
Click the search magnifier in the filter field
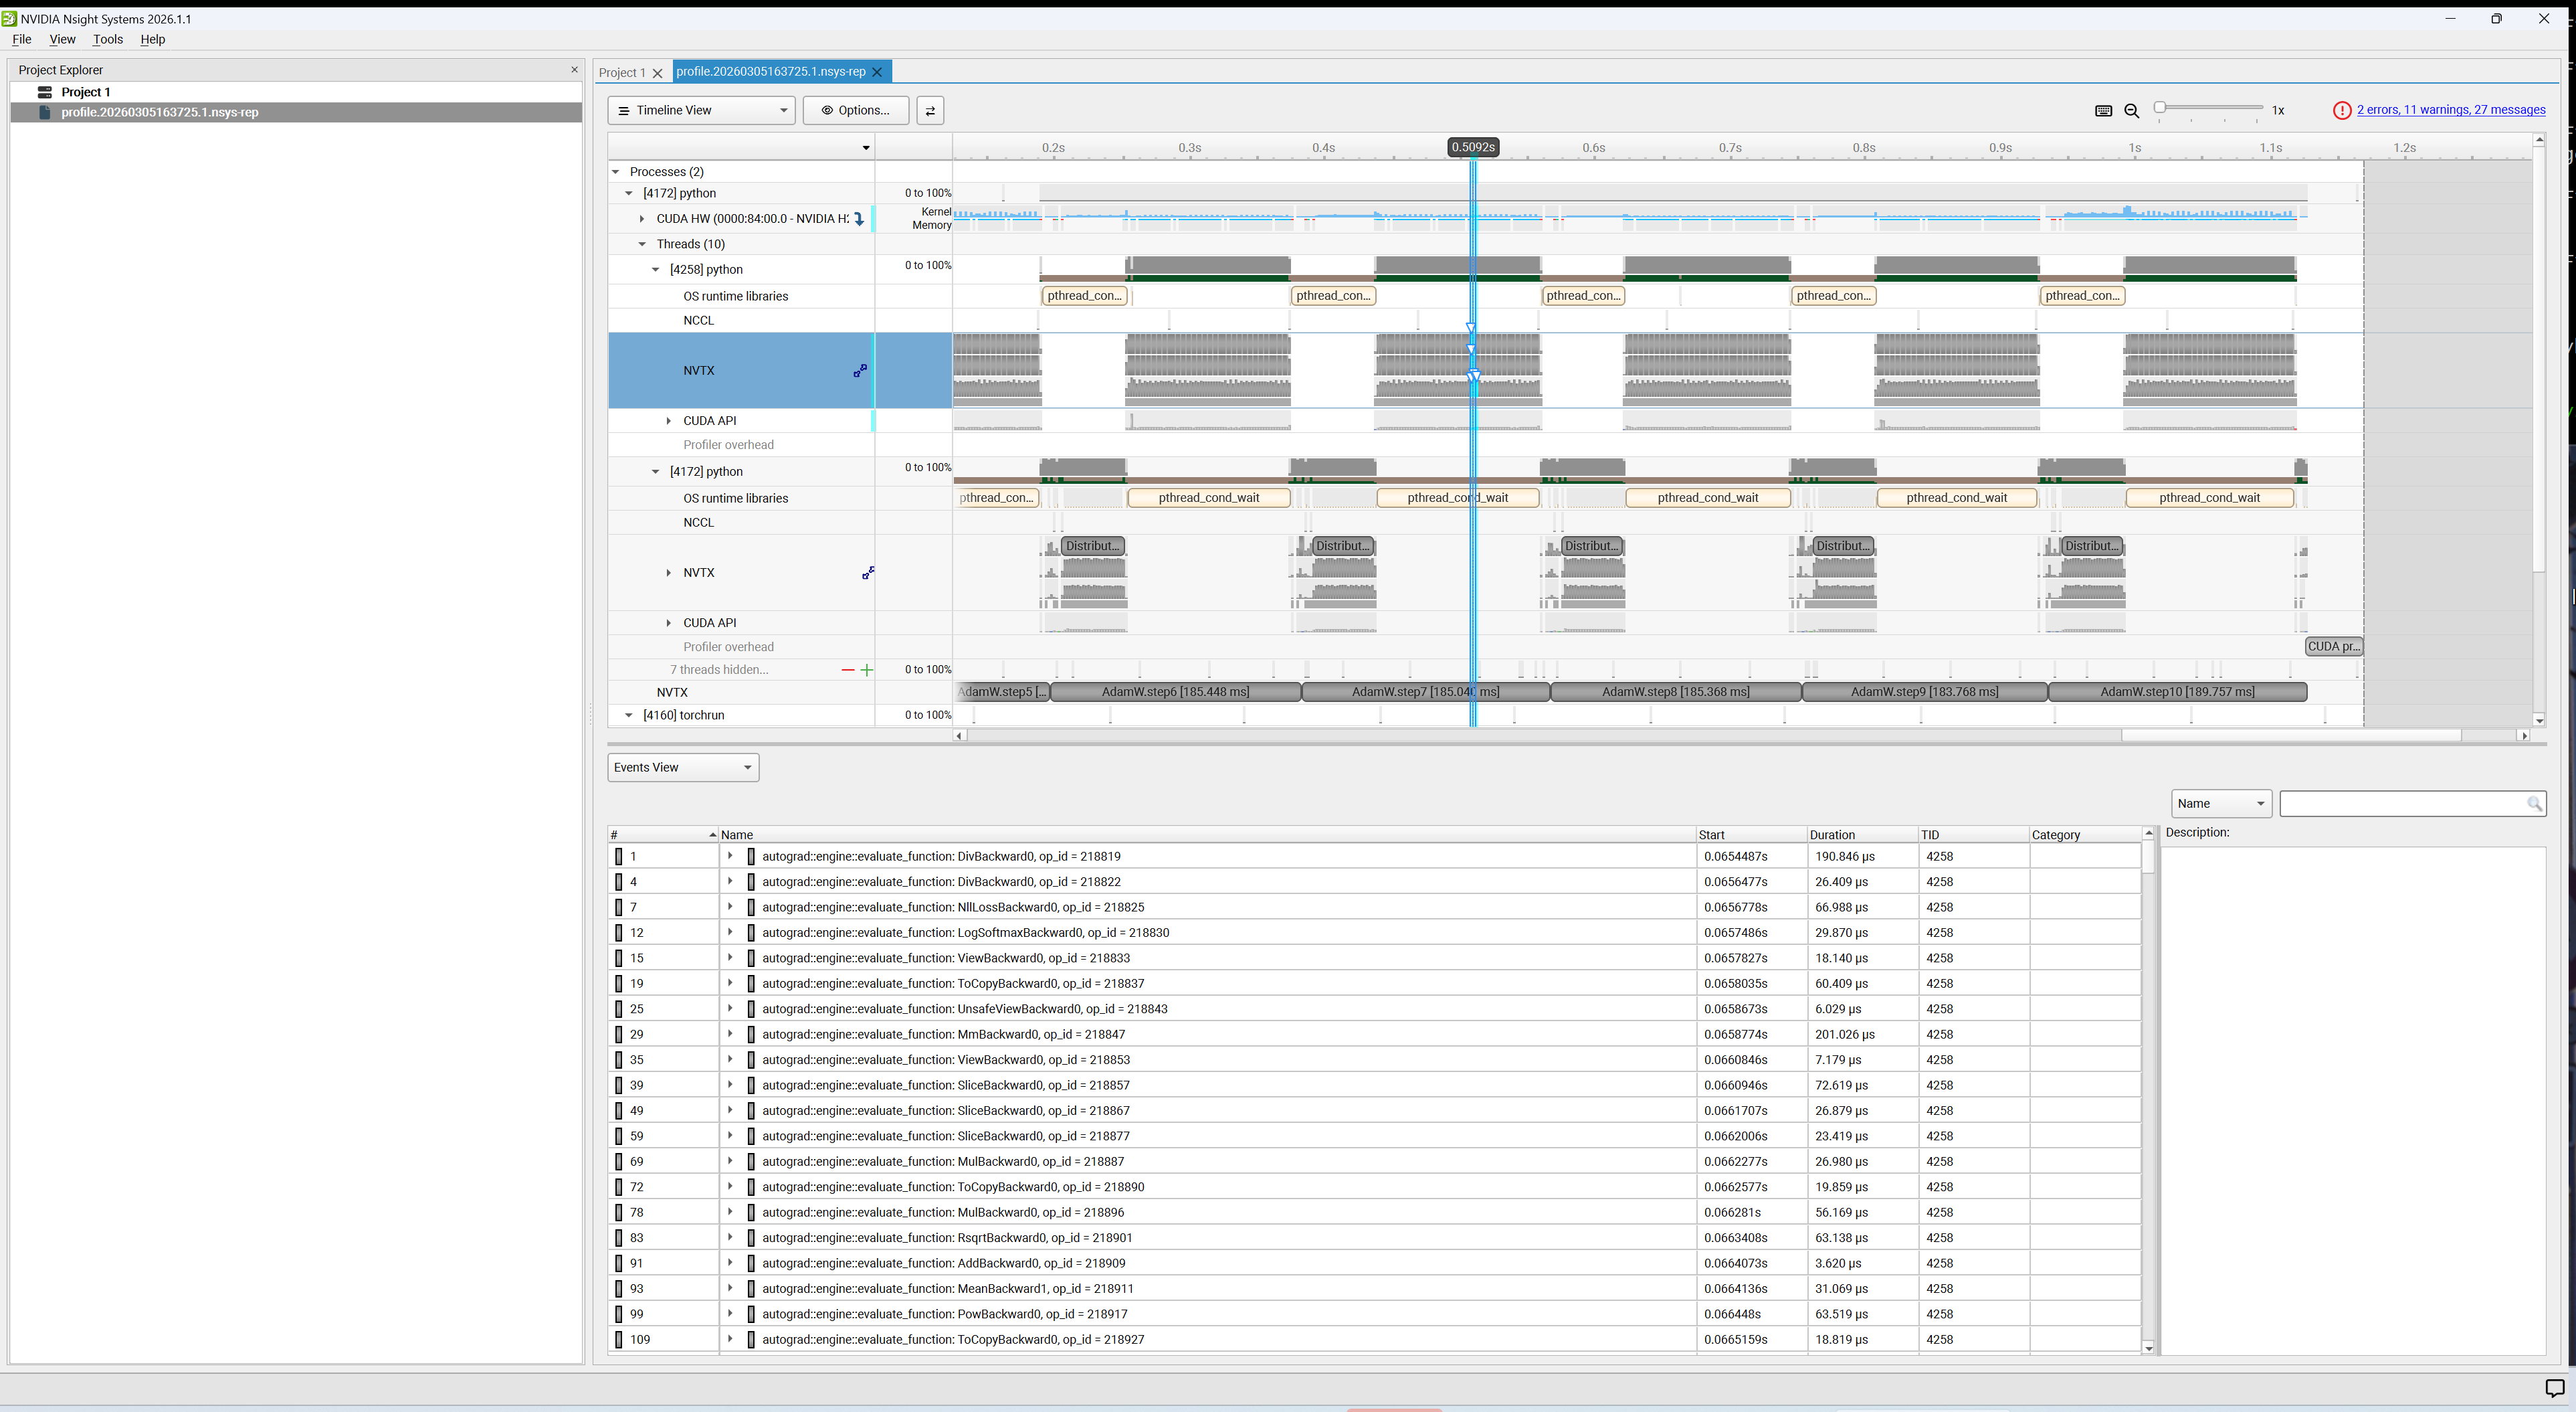pos(2534,804)
